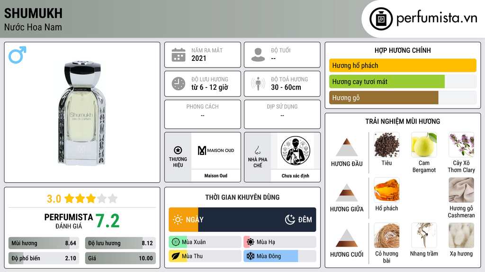Click the 3.0 star rating row
485x272 pixels.
[82, 199]
